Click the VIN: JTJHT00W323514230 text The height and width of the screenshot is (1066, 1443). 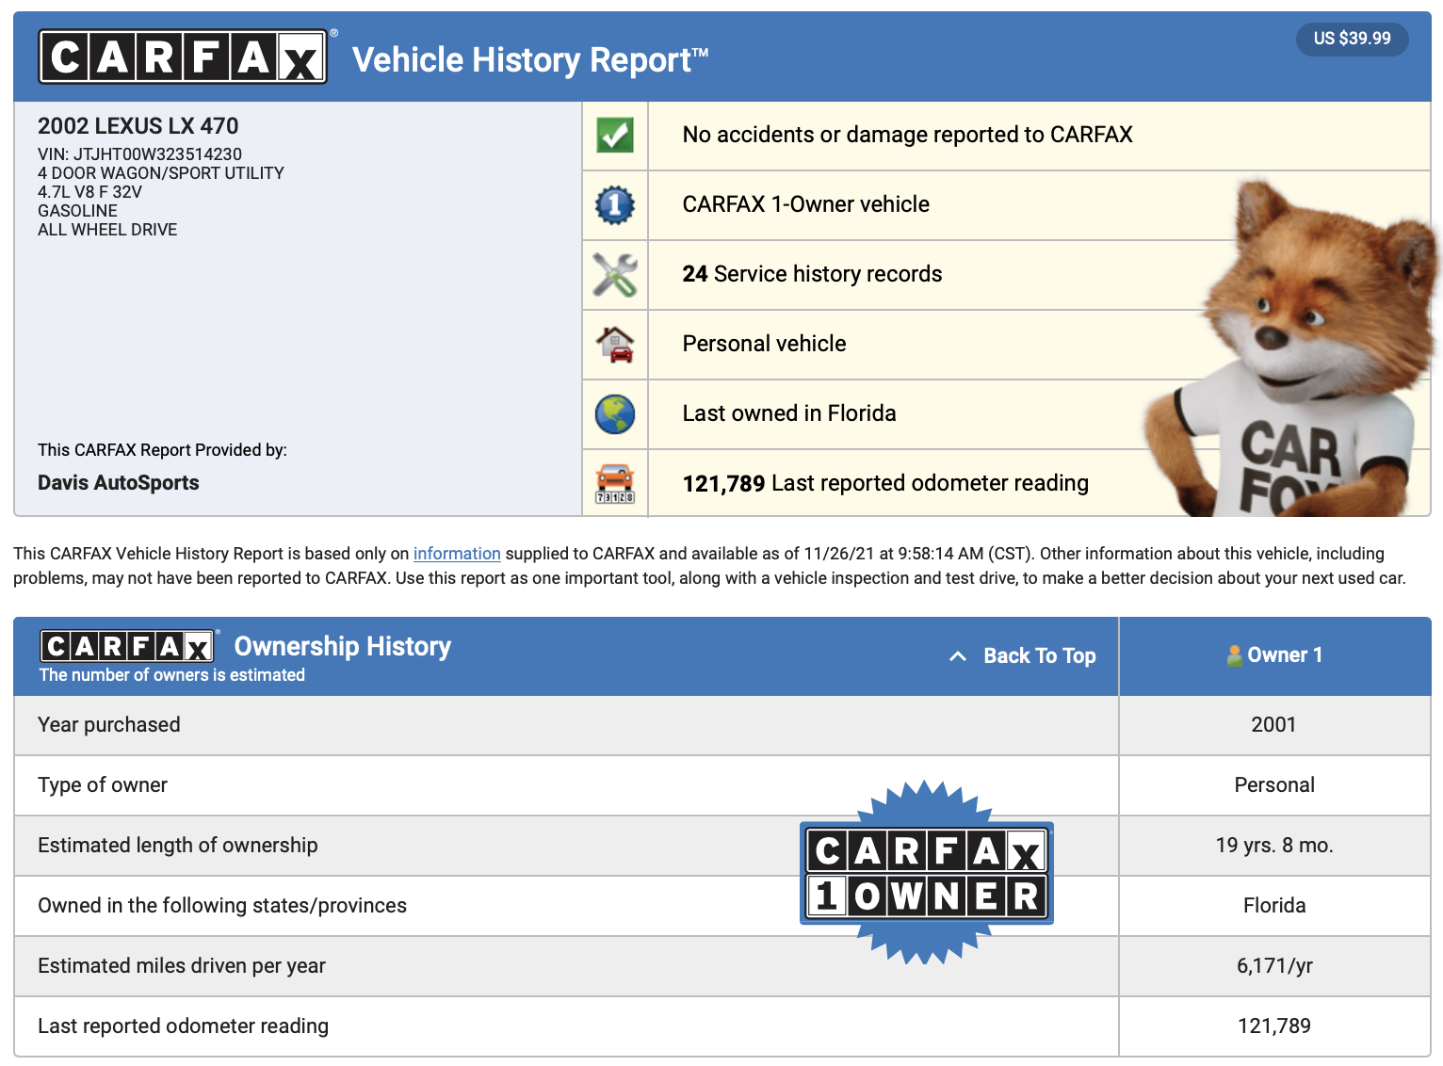coord(139,154)
